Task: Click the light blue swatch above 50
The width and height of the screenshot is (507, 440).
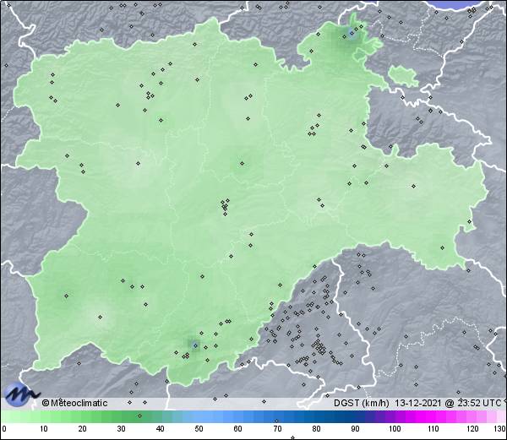Action: coord(199,416)
